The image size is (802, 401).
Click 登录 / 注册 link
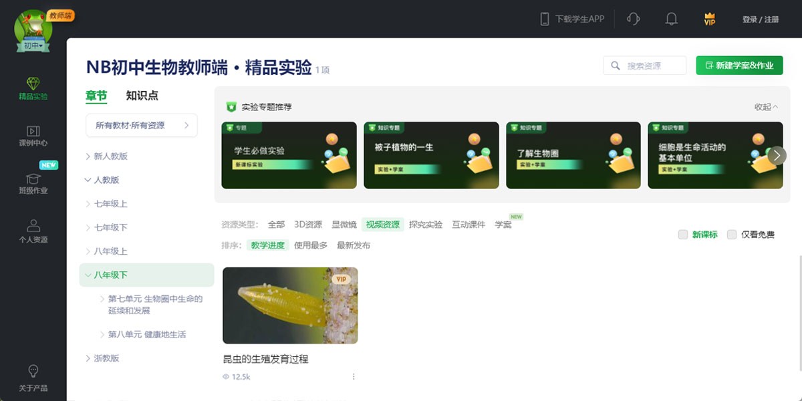[761, 19]
